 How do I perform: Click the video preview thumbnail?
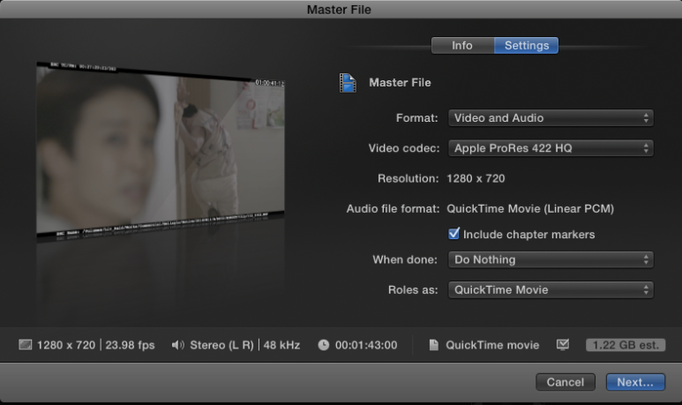tap(160, 150)
